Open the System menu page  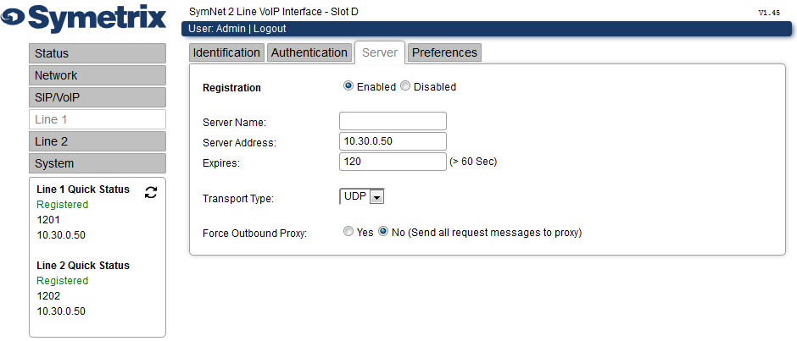tap(98, 163)
